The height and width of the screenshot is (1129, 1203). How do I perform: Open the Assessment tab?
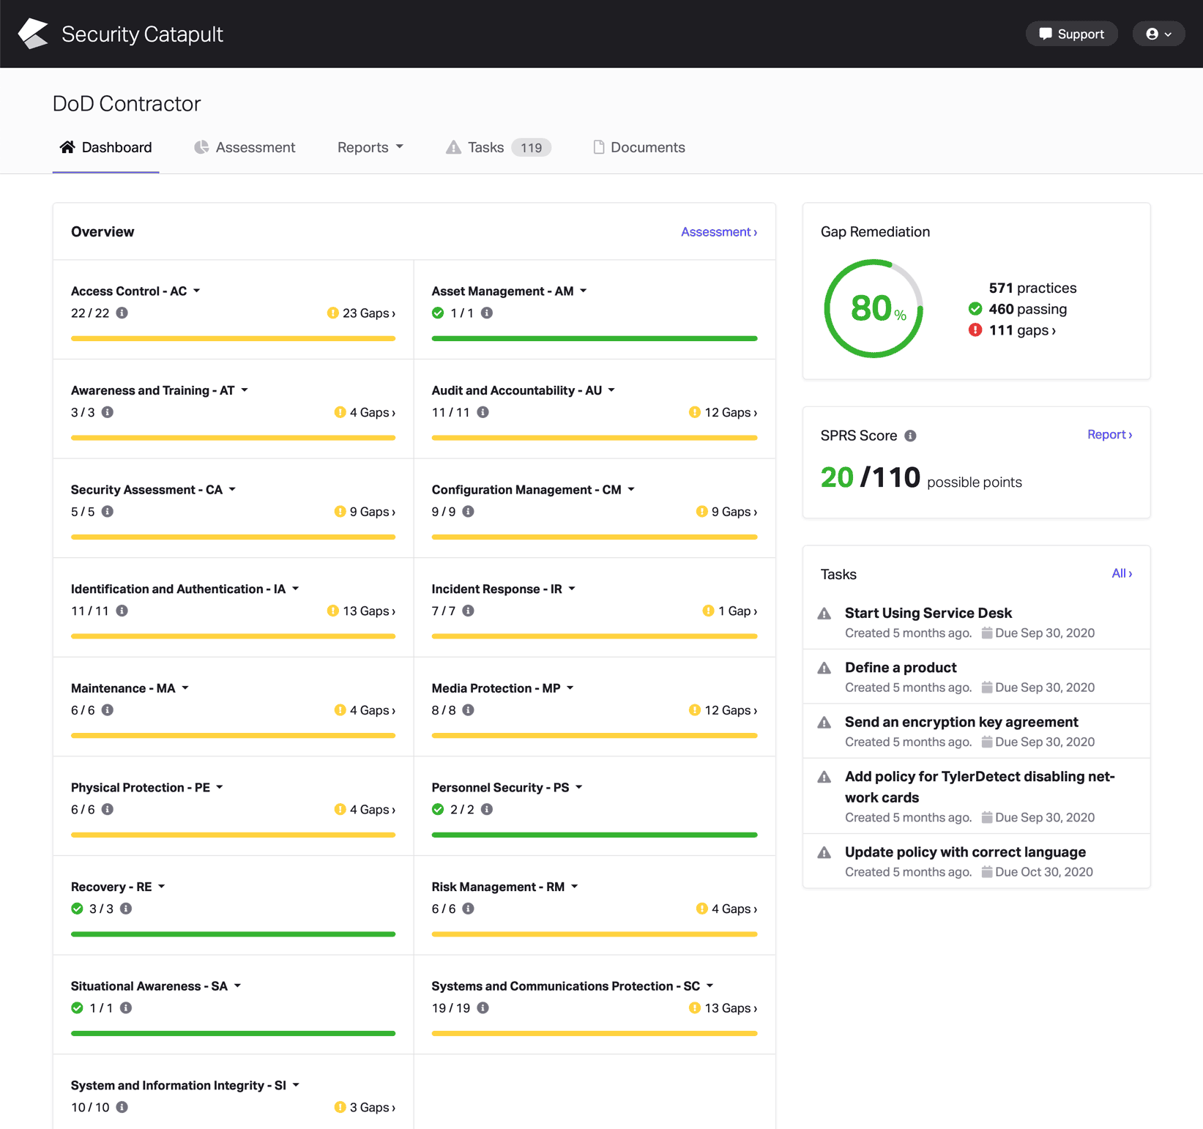pos(245,147)
